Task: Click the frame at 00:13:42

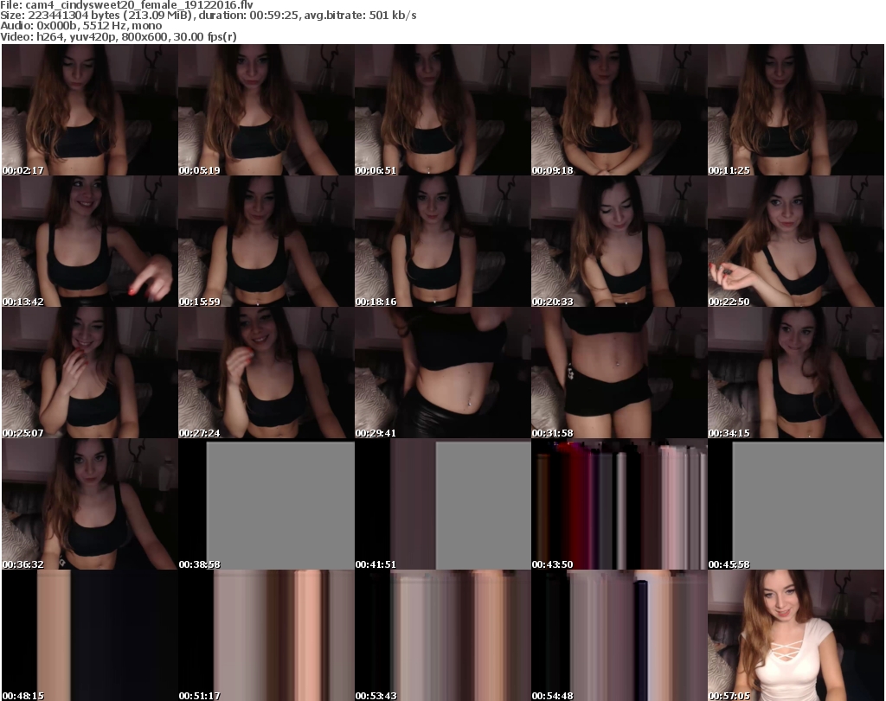Action: (x=89, y=241)
